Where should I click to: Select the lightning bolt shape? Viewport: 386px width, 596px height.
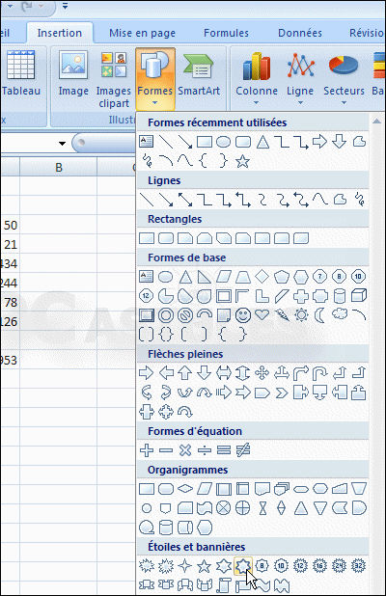282,314
